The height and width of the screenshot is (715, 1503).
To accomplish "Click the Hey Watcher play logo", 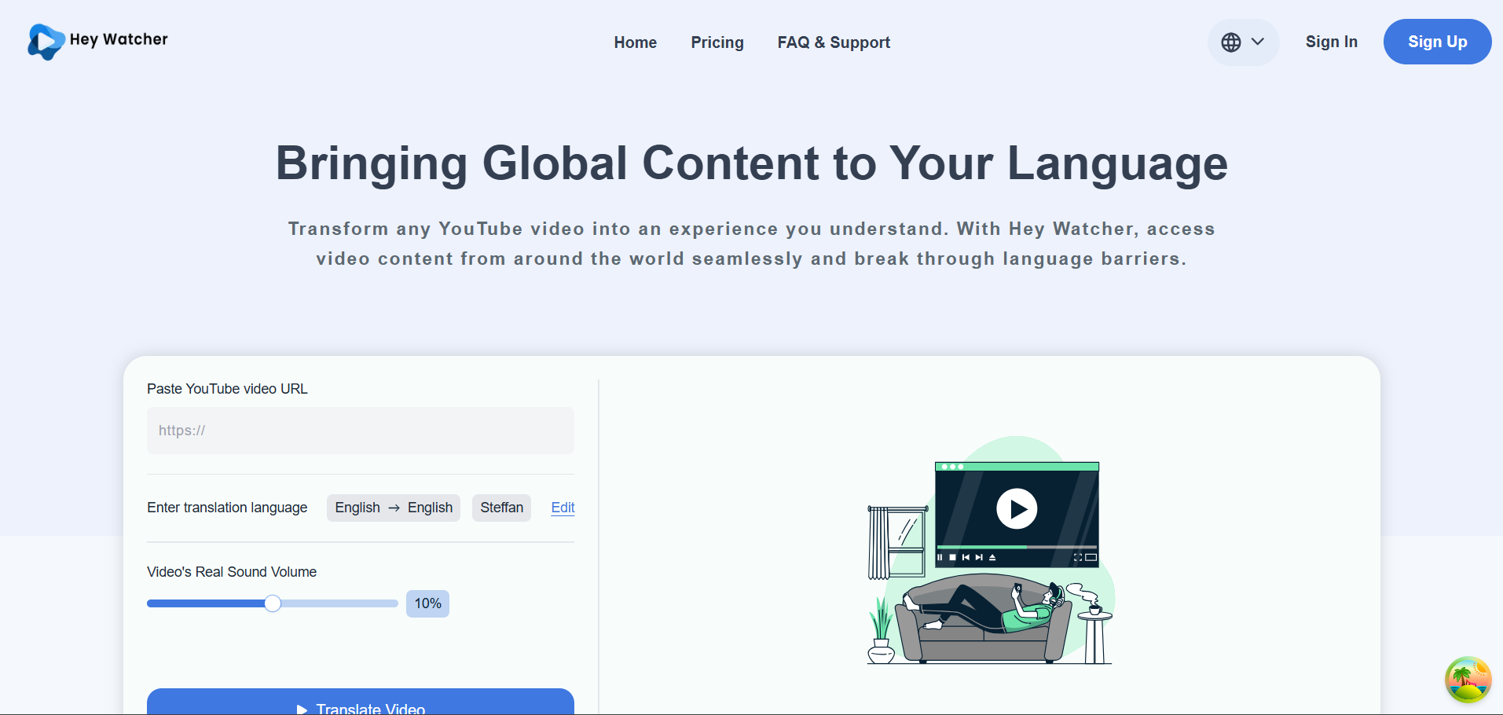I will [x=45, y=42].
